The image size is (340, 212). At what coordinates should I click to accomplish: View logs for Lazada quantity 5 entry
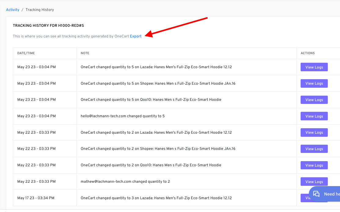tap(314, 67)
